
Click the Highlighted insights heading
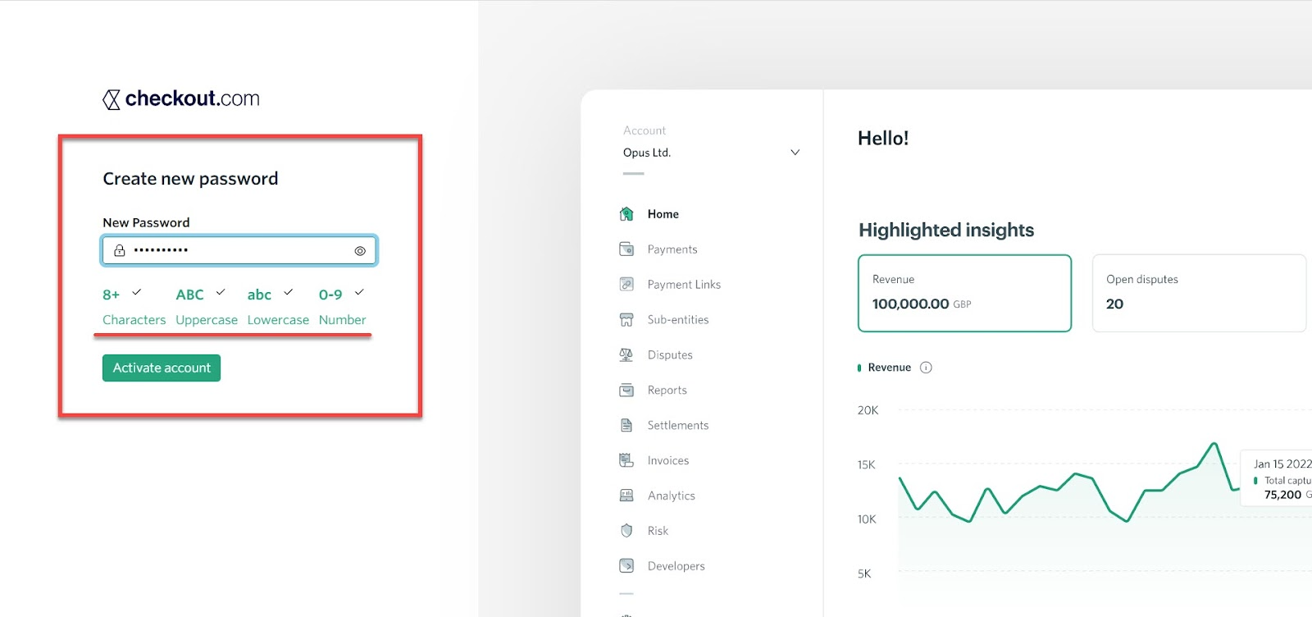pyautogui.click(x=946, y=230)
